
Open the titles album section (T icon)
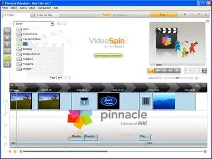tap(7, 44)
